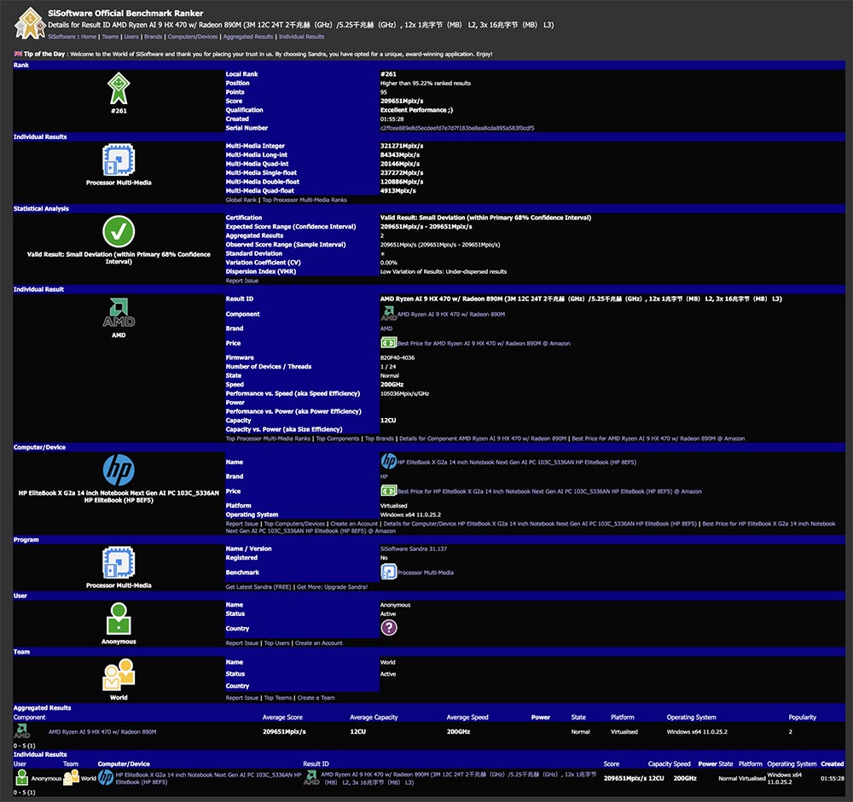Click the Top Brands link
853x802 pixels.
(380, 439)
